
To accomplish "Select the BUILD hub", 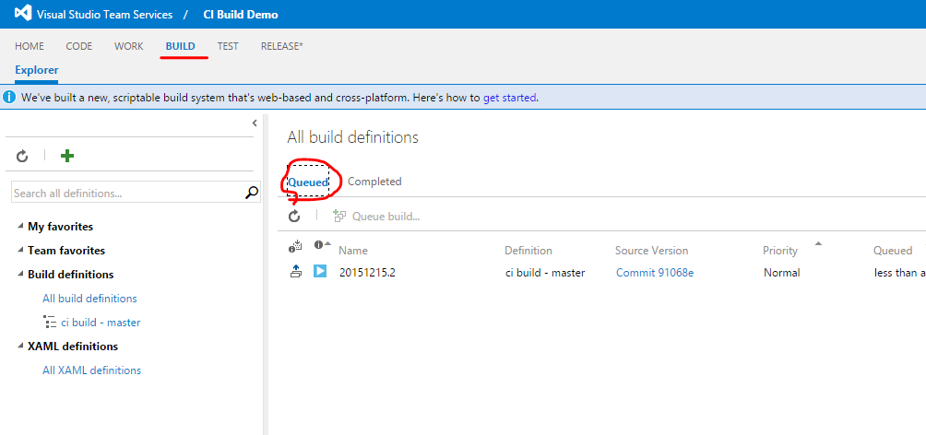I will pyautogui.click(x=180, y=46).
